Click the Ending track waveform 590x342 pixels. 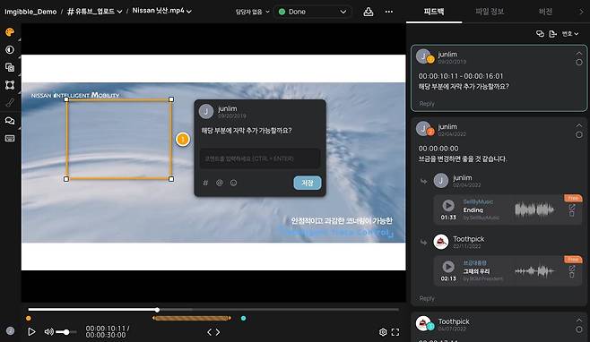(x=534, y=209)
